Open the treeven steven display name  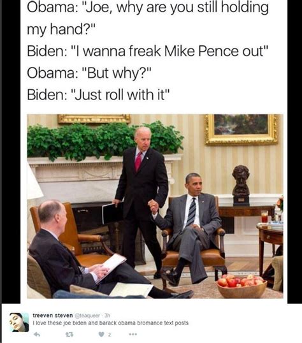coord(53,315)
